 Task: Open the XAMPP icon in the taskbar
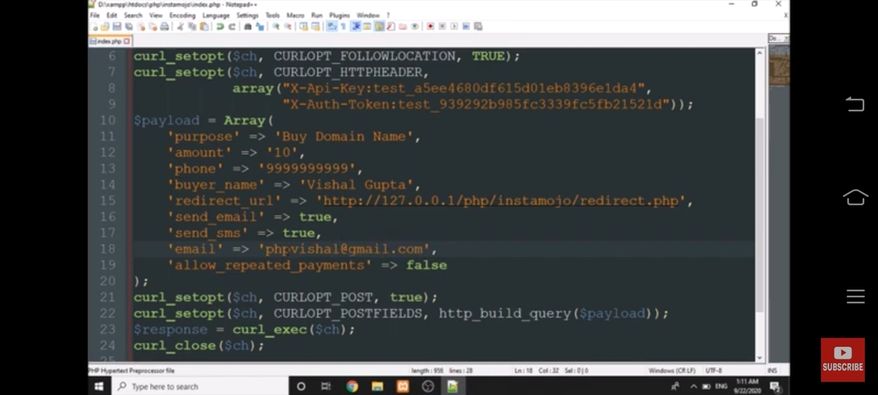tap(403, 386)
